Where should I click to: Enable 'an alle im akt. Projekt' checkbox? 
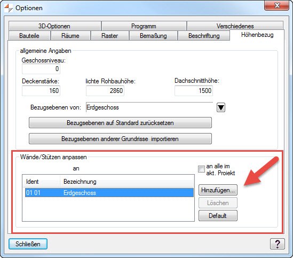tap(201, 169)
